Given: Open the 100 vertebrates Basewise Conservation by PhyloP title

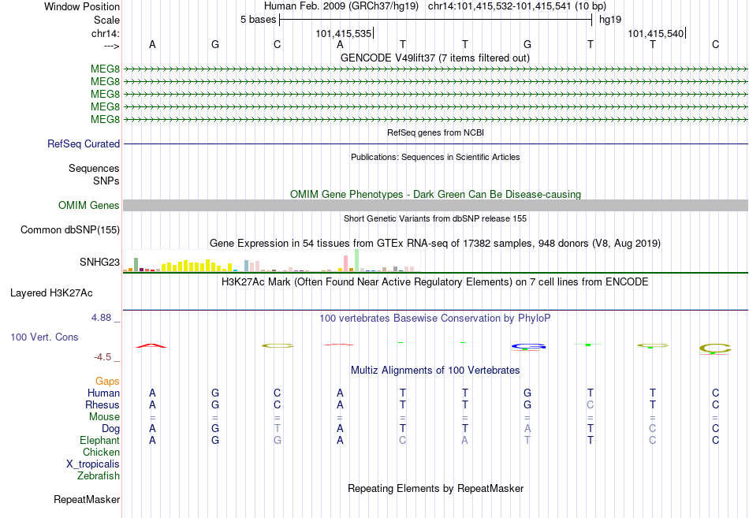Looking at the screenshot, I should pyautogui.click(x=434, y=319).
